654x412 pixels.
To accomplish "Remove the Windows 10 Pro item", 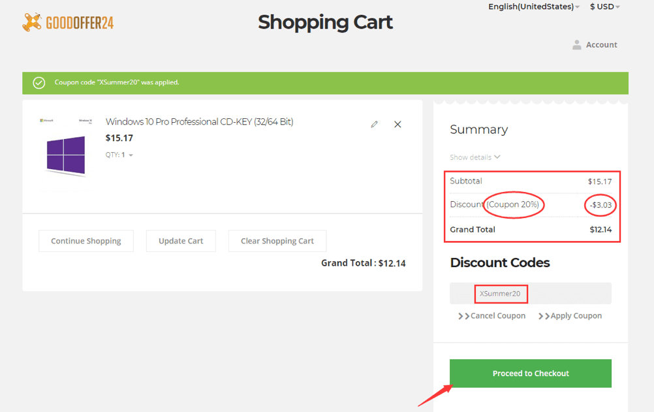I will tap(397, 124).
